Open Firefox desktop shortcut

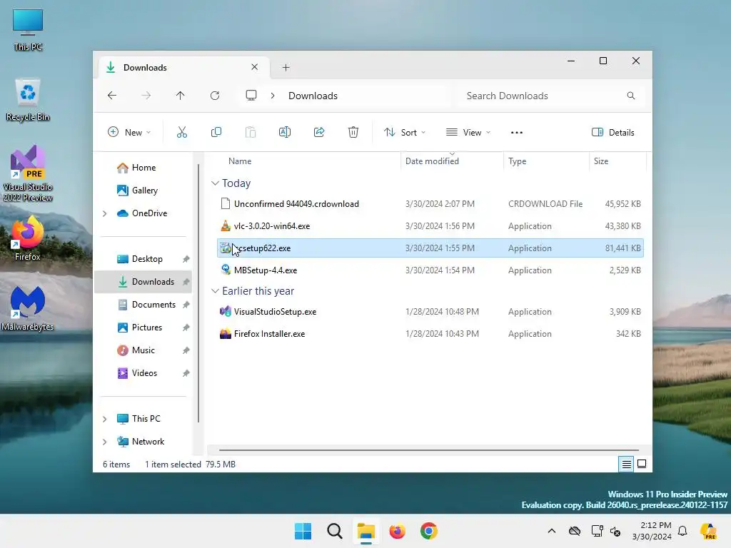pos(28,238)
